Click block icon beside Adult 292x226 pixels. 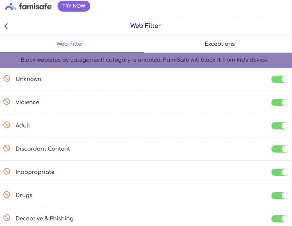(7, 125)
